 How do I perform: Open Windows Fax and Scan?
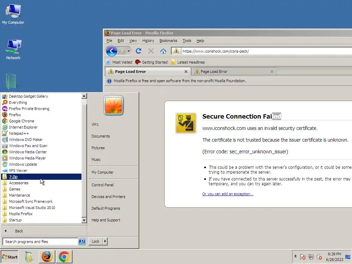41,146
